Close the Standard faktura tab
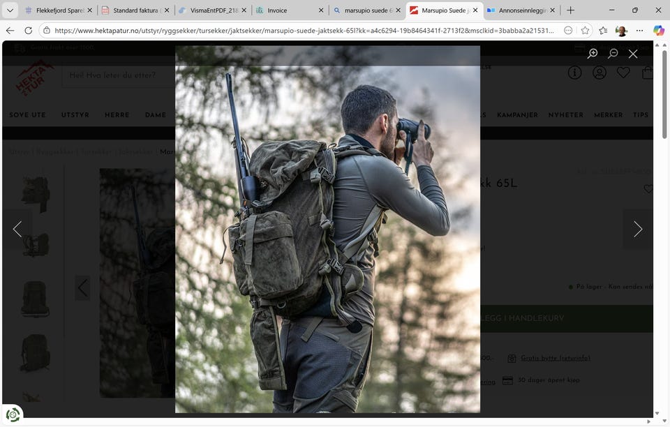 (167, 10)
